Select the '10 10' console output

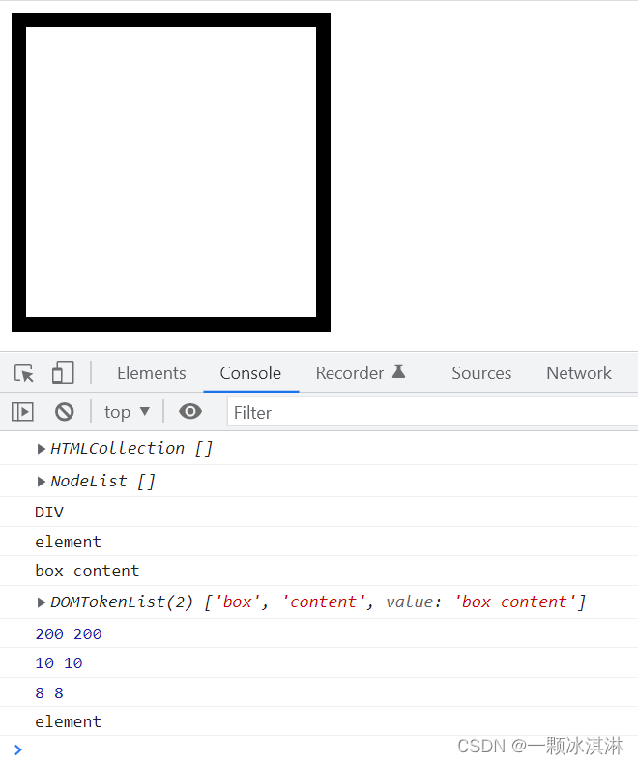[x=59, y=663]
